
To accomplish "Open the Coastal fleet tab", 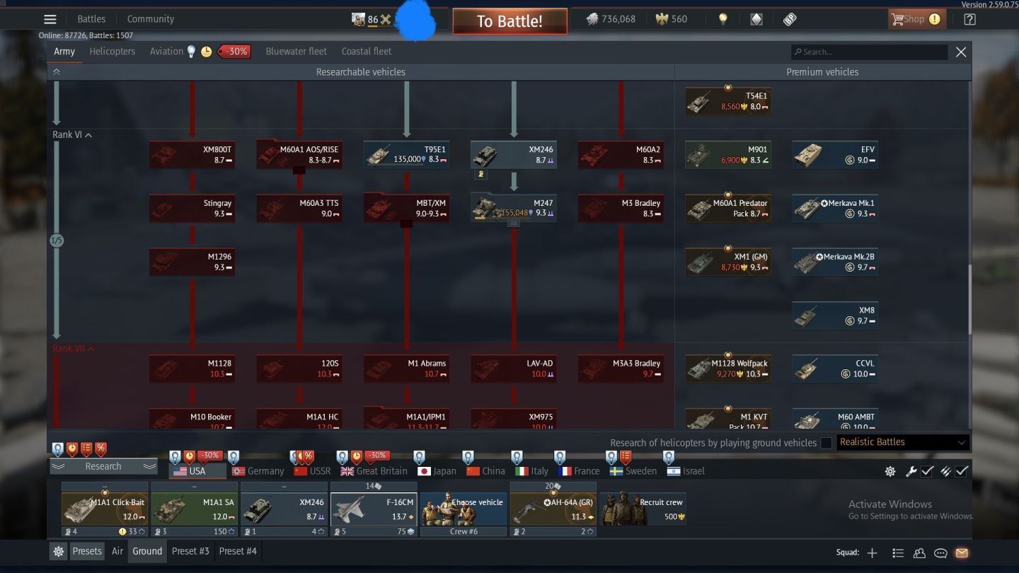I will point(367,51).
